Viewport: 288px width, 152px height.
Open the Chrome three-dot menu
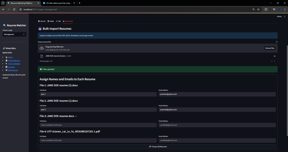(x=284, y=9)
